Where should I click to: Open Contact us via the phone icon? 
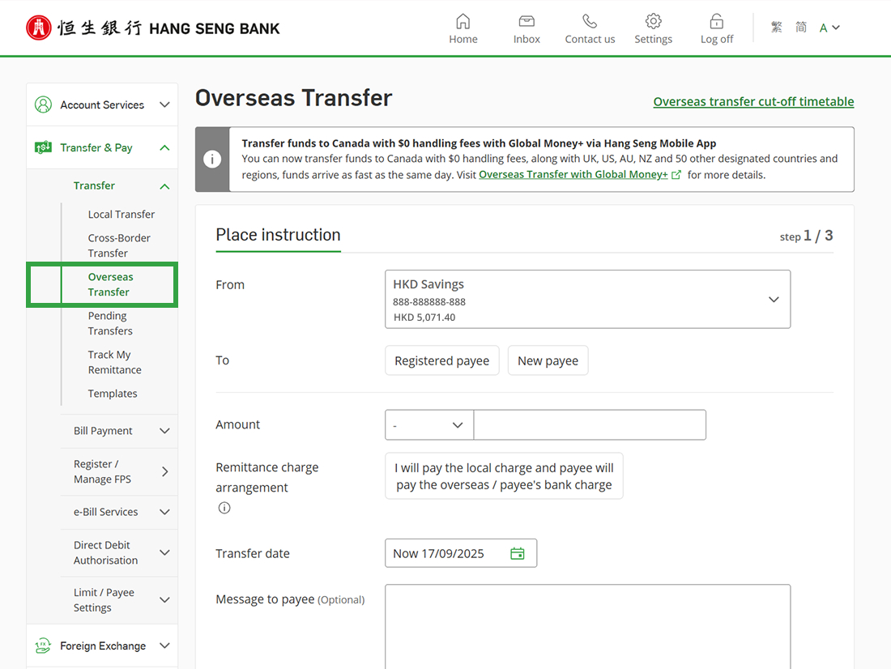[x=589, y=27]
